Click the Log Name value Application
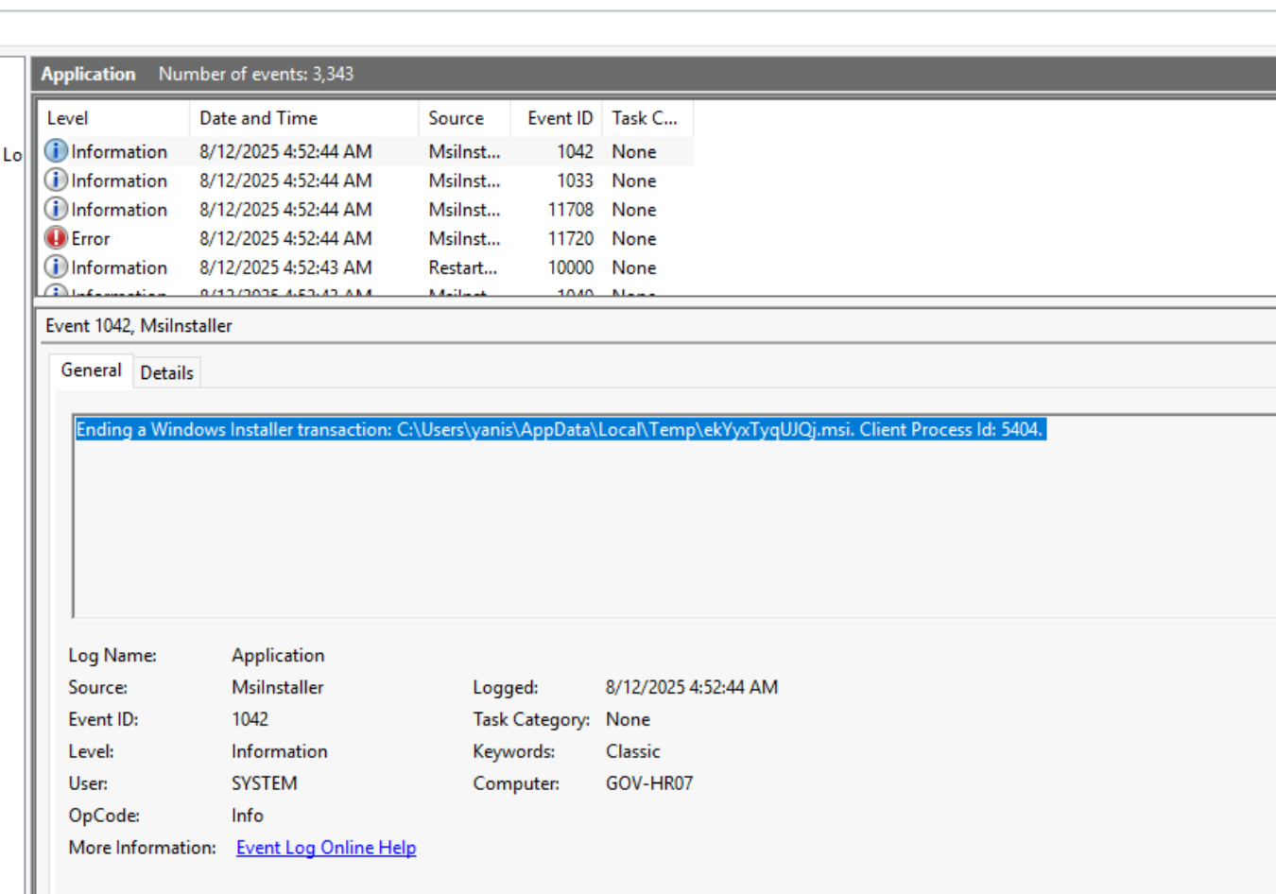Image resolution: width=1276 pixels, height=894 pixels. tap(278, 655)
